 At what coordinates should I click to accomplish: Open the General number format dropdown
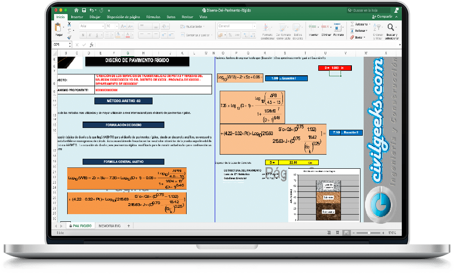[255, 26]
